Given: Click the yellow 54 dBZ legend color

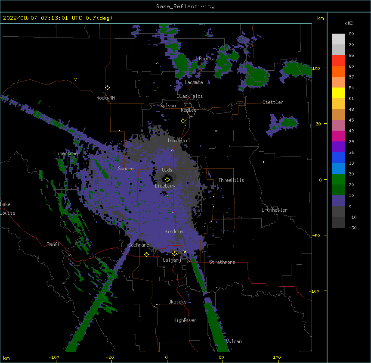Looking at the screenshot, I should click(338, 93).
